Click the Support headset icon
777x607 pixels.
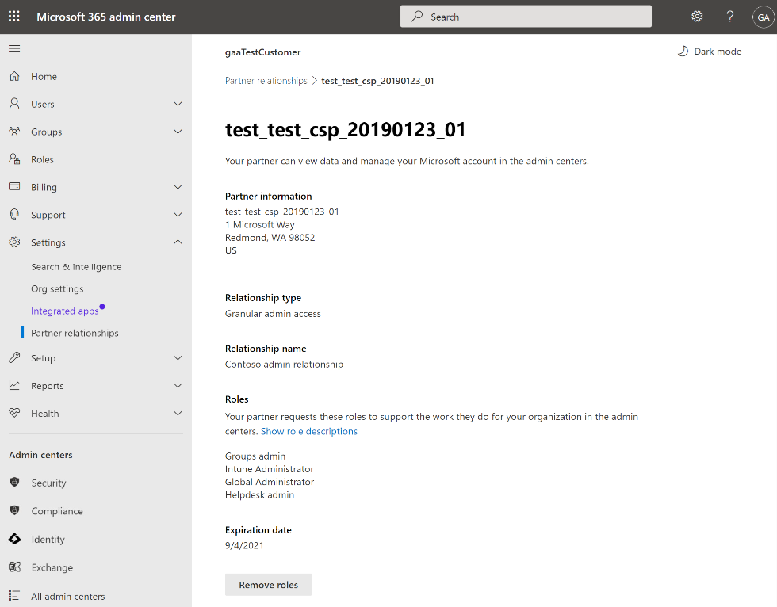pyautogui.click(x=14, y=215)
